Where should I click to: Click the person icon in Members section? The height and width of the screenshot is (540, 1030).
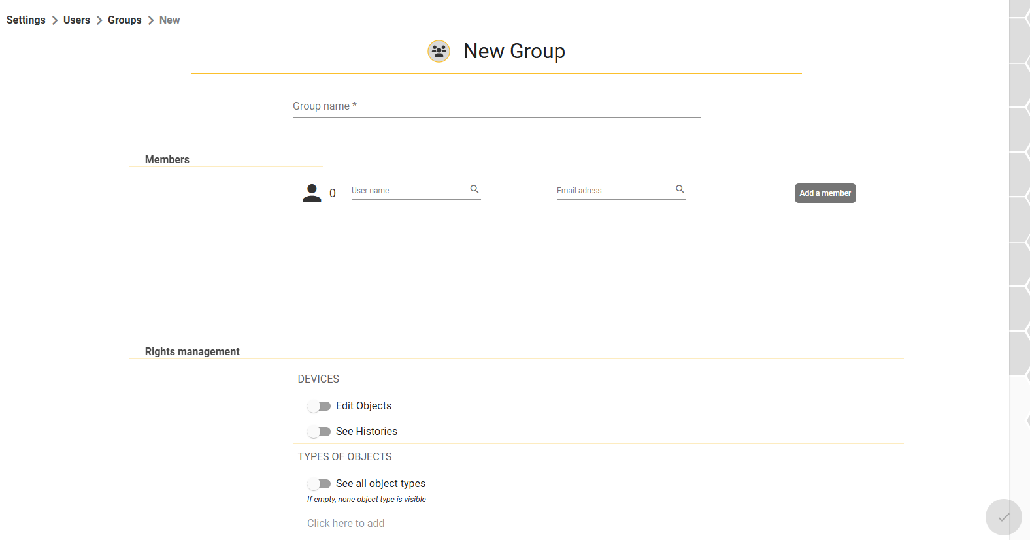[312, 193]
